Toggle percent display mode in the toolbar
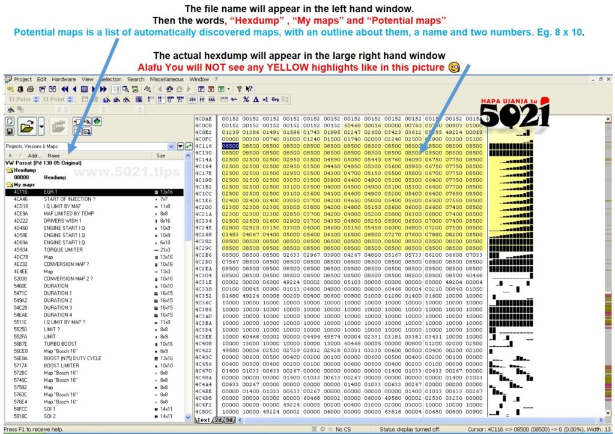 (246, 99)
